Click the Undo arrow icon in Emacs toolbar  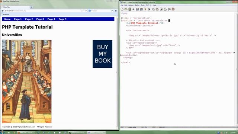coord(145,9)
